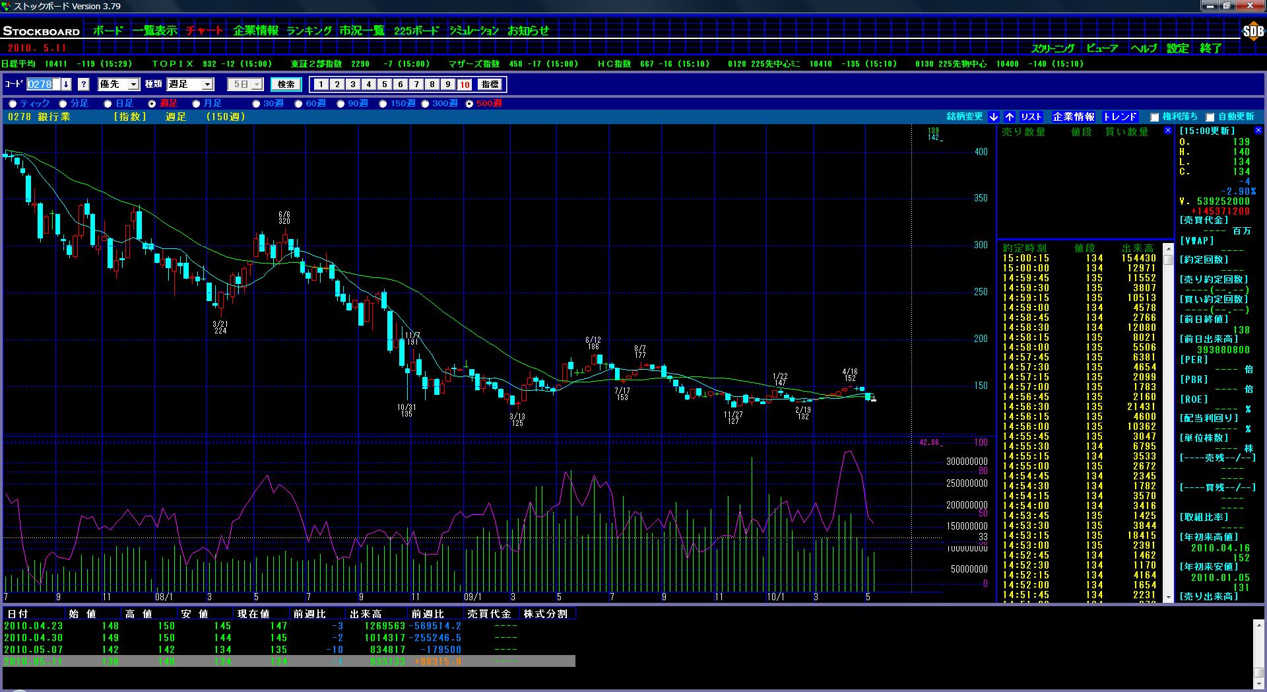This screenshot has width=1267, height=692.
Task: Select the 日足 daily chart radio button
Action: point(108,104)
